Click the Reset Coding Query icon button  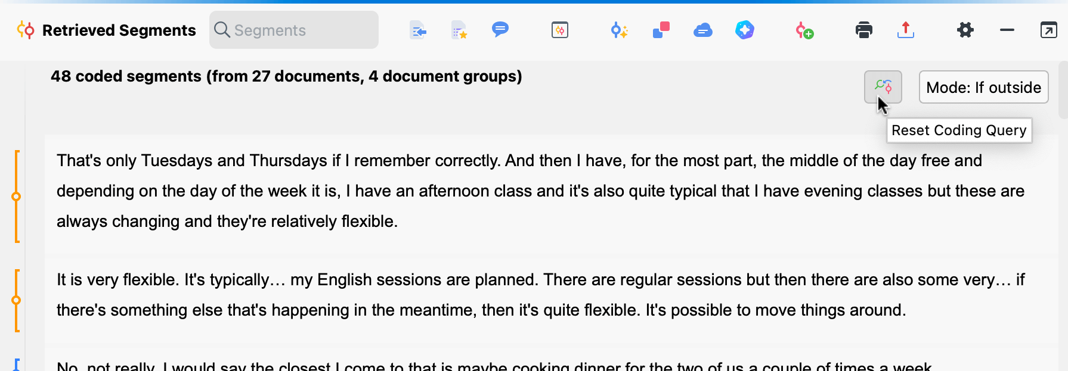pyautogui.click(x=883, y=87)
